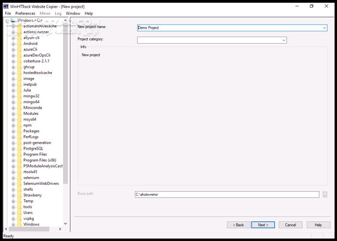Select the mingw64 tree item
Screen dimensions: 337x241
(31, 102)
